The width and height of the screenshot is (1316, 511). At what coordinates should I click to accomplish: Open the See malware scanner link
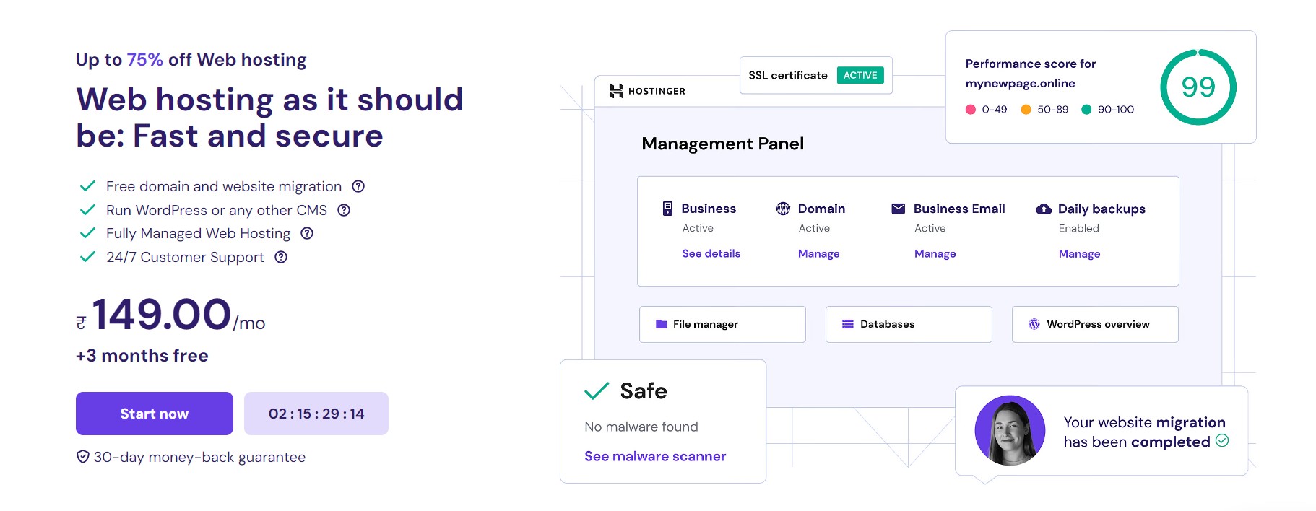[655, 456]
